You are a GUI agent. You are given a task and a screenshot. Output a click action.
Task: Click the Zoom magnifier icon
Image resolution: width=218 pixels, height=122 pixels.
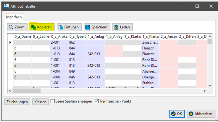[11, 27]
